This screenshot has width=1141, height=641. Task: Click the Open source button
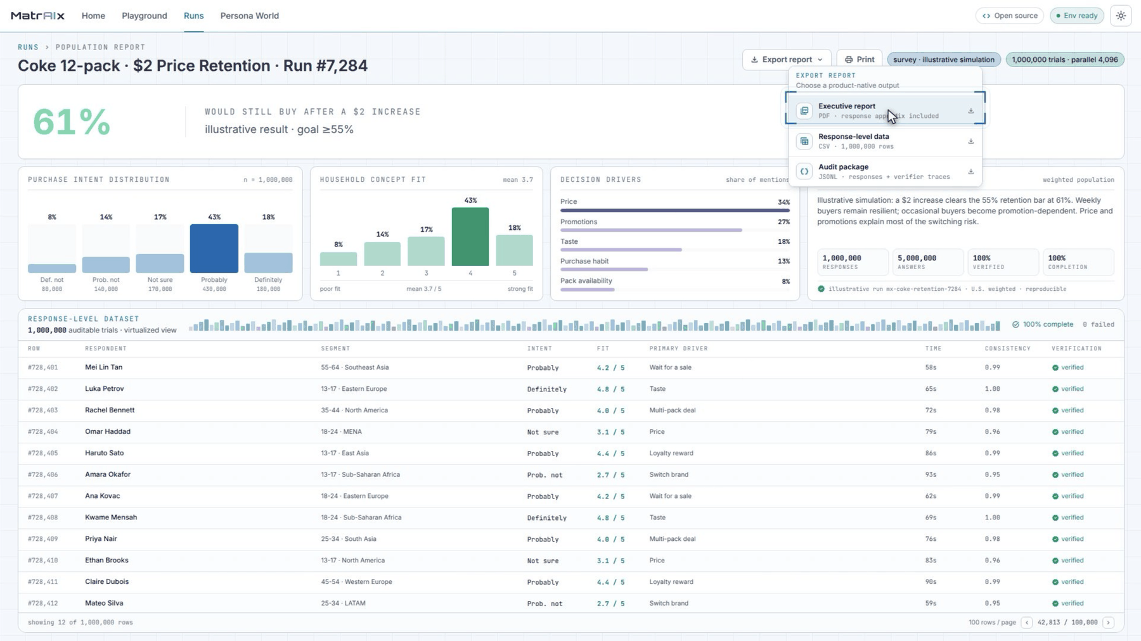tap(1010, 16)
